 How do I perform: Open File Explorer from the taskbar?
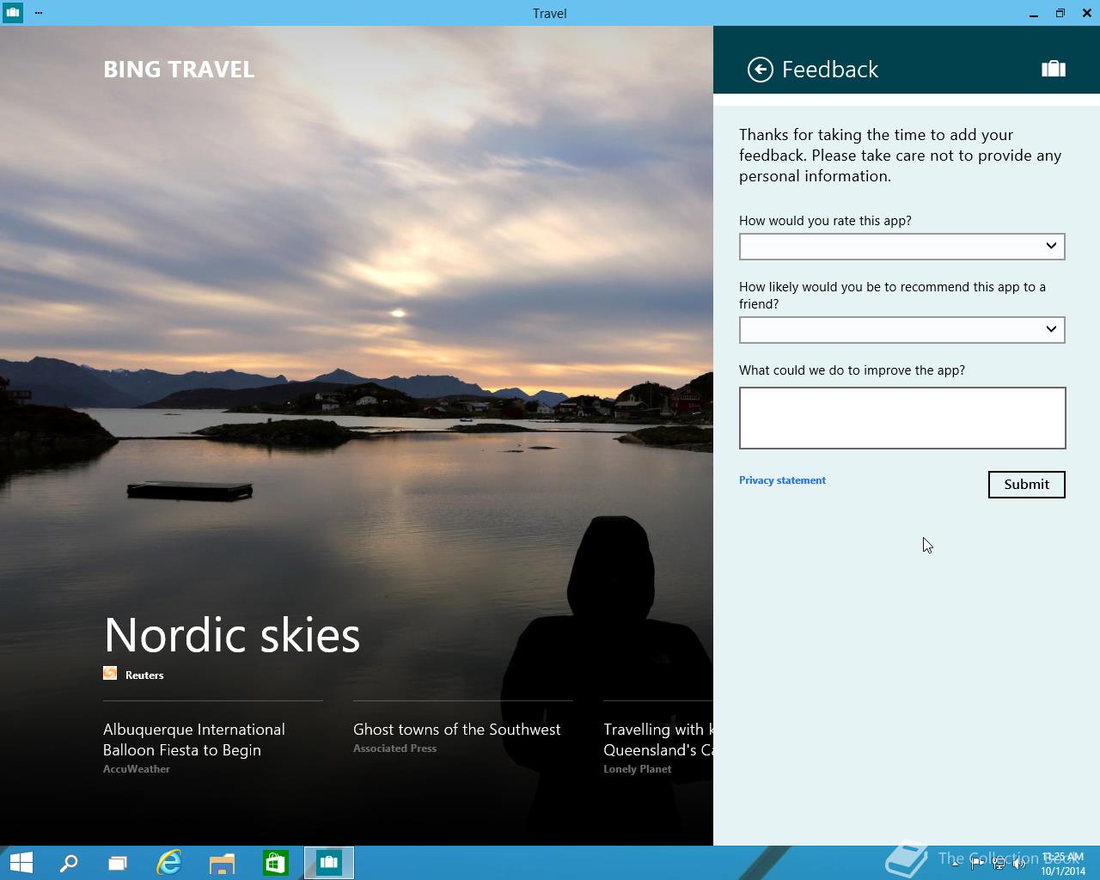pos(223,862)
